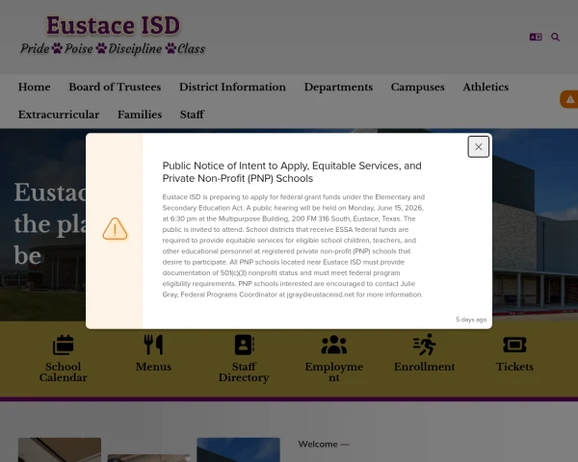Click the School Calendar label

(x=63, y=372)
